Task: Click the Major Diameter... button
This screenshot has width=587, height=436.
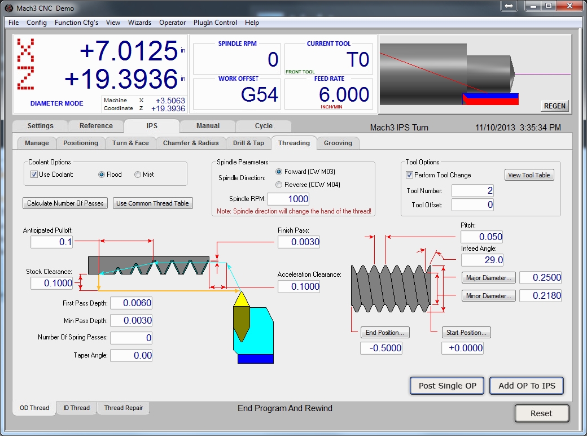Action: click(489, 277)
